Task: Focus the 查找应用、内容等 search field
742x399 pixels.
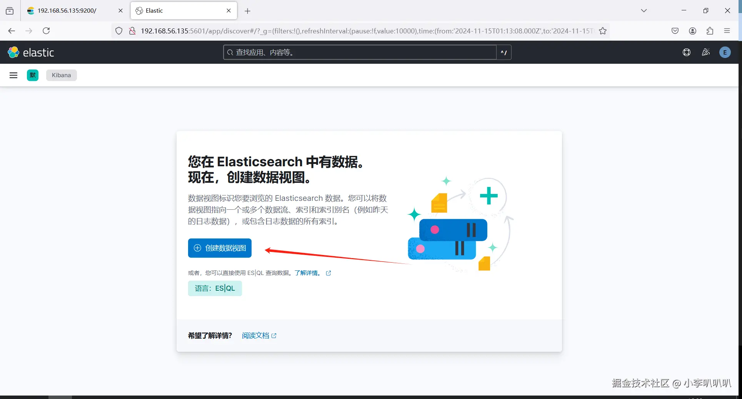Action: (x=360, y=52)
